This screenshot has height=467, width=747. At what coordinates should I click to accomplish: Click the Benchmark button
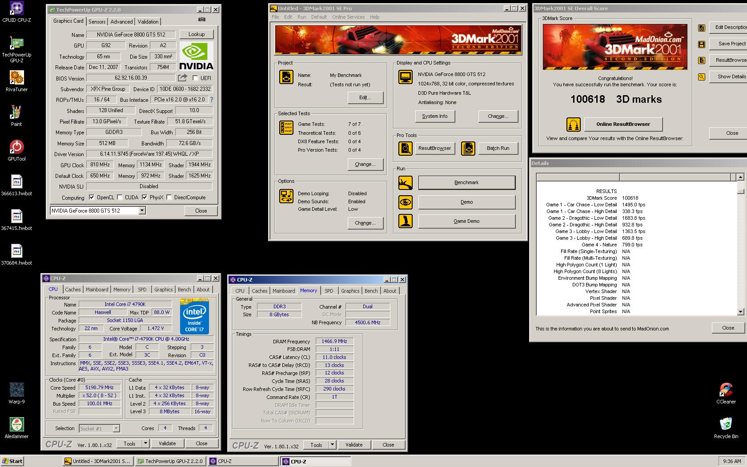467,182
